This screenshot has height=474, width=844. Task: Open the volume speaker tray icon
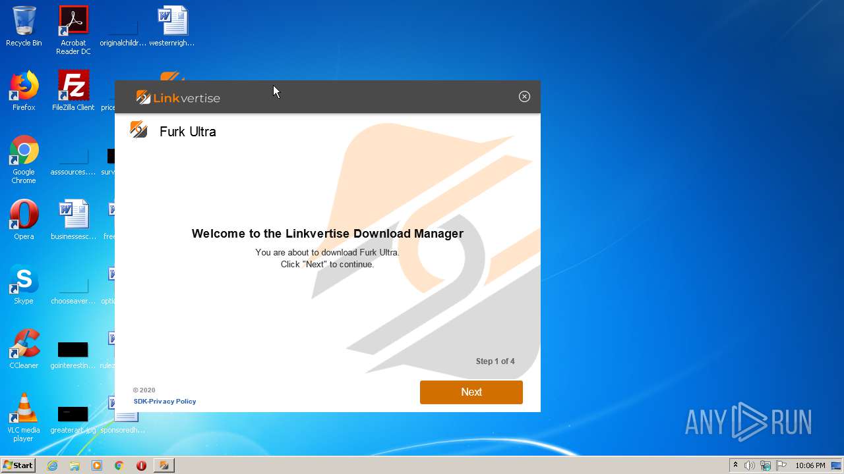click(x=750, y=465)
